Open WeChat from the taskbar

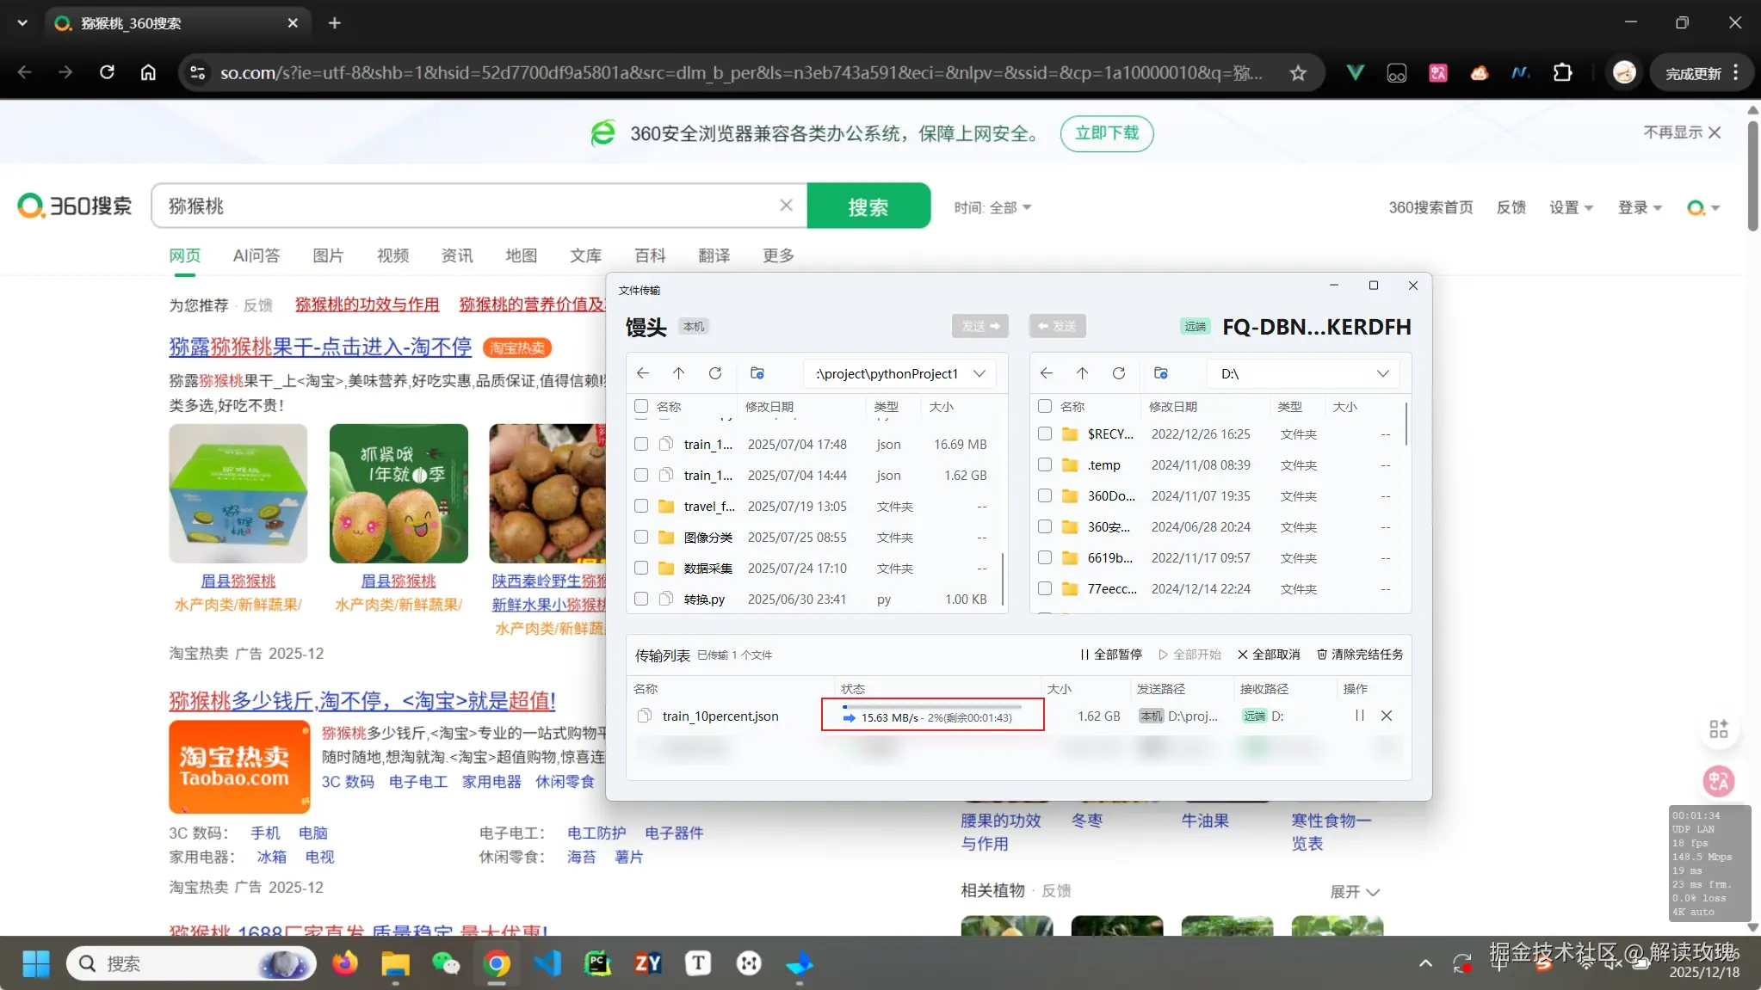[x=446, y=963]
